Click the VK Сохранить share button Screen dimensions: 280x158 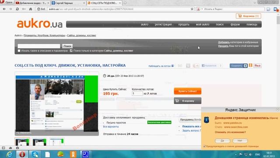pos(238,66)
